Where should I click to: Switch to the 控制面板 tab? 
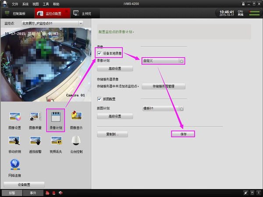coord(18,13)
